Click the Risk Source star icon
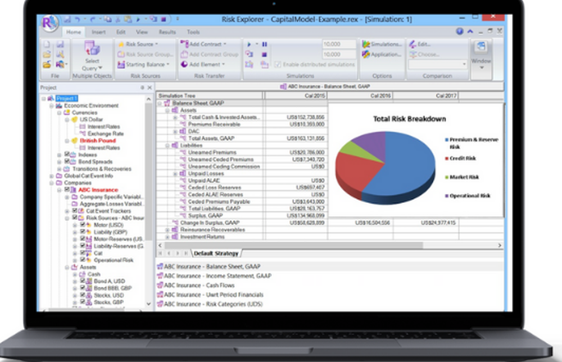This screenshot has height=362, width=562. 121,44
